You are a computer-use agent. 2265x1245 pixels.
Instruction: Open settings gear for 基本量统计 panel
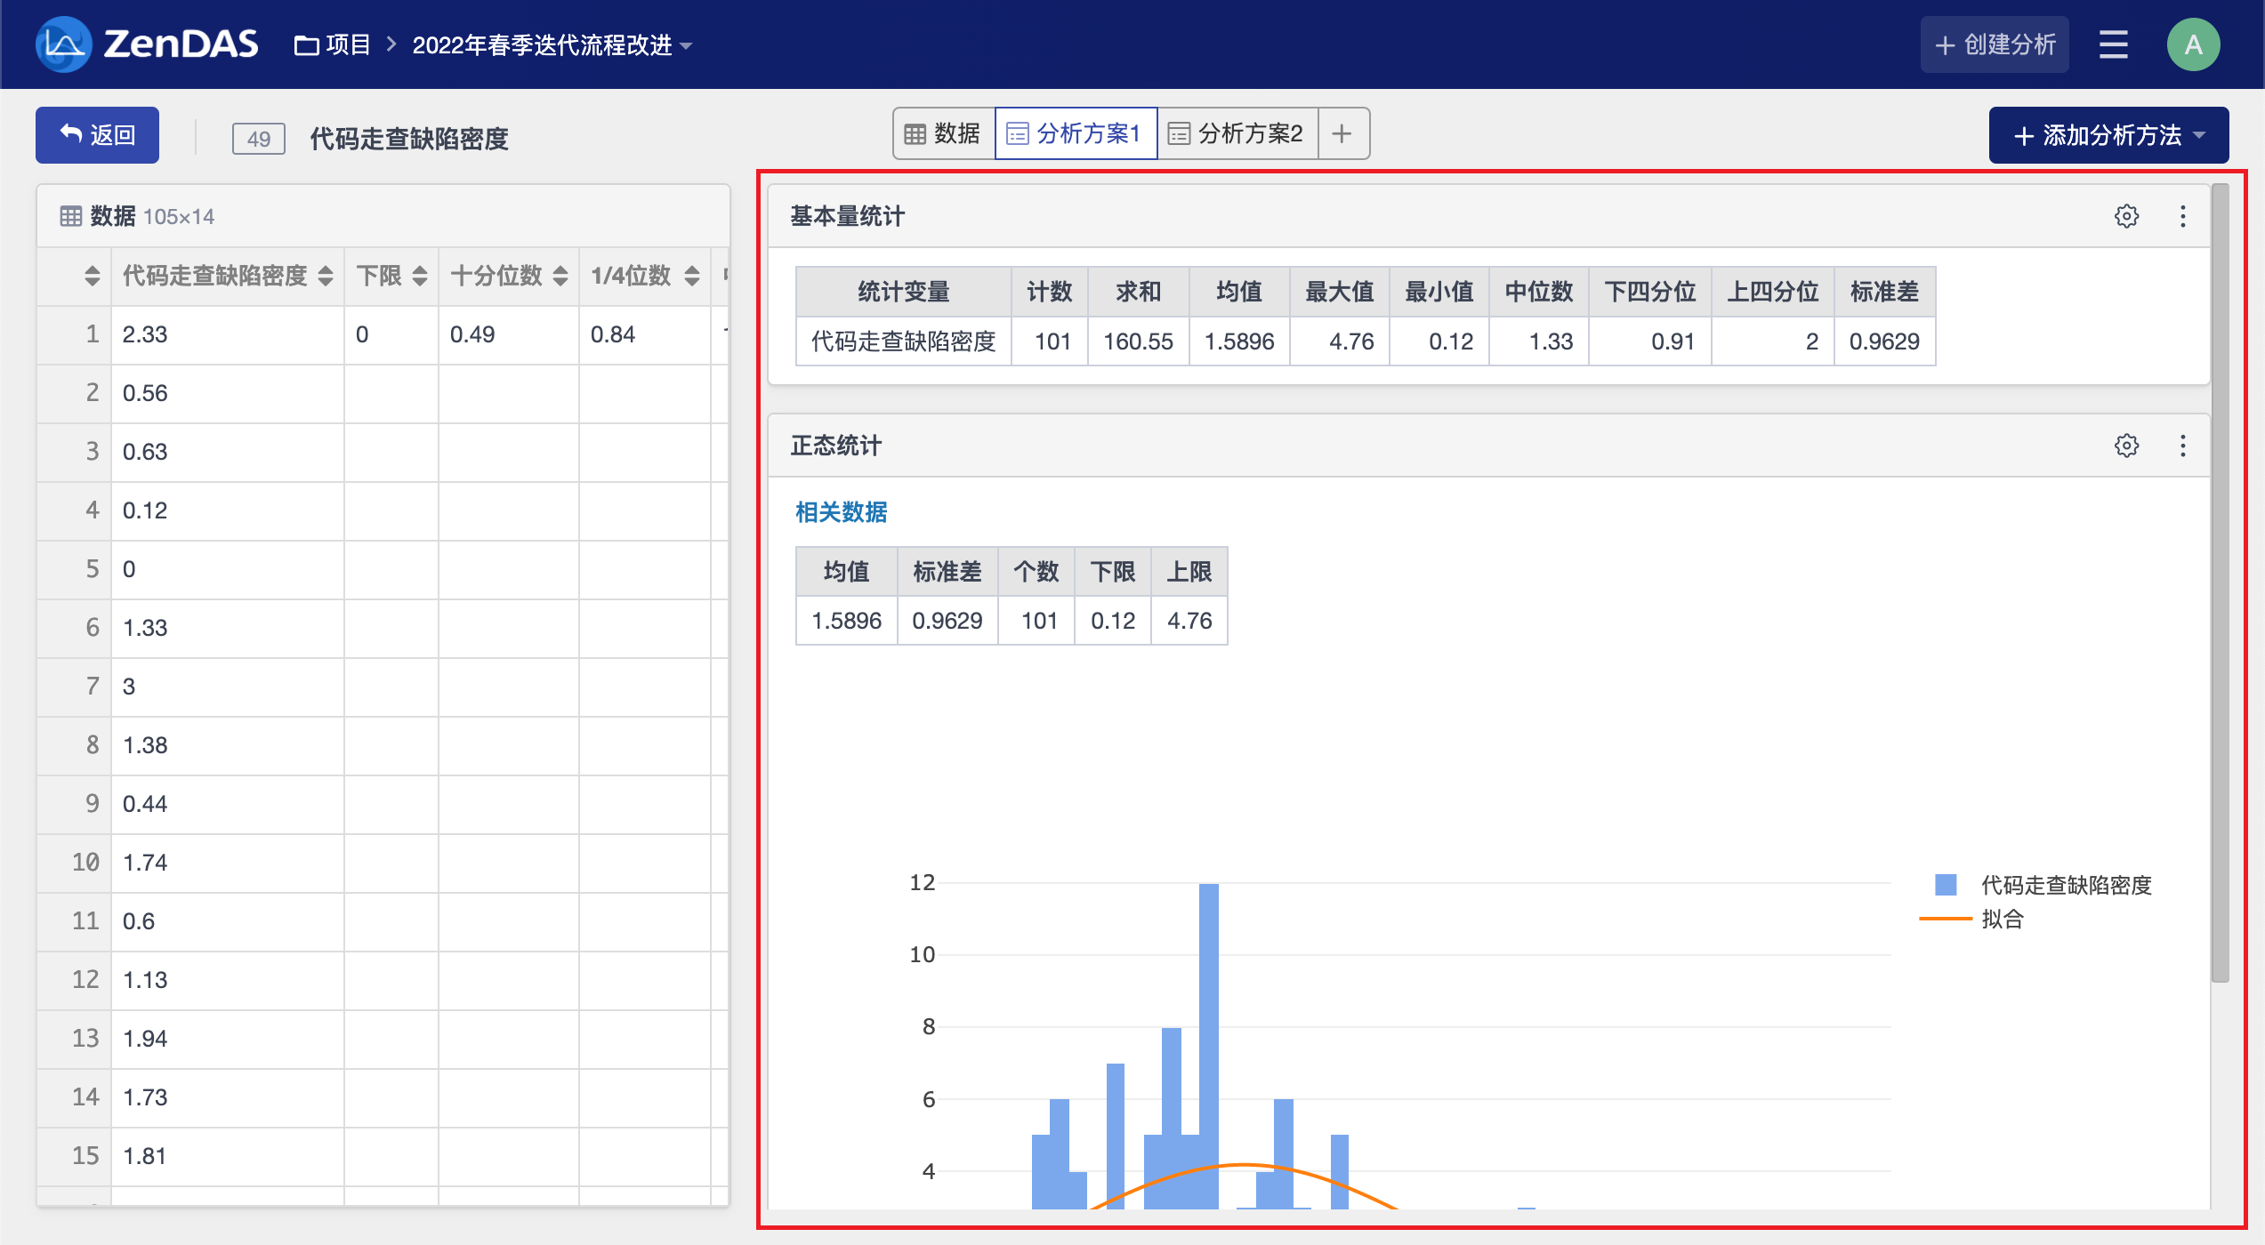[x=2126, y=216]
